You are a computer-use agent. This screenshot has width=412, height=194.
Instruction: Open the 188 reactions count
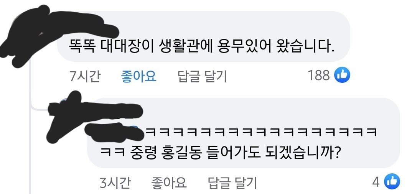tap(318, 76)
